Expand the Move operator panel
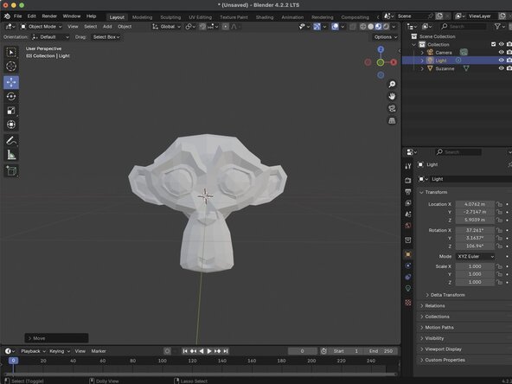Viewport: 512px width, 384px height. pos(56,338)
